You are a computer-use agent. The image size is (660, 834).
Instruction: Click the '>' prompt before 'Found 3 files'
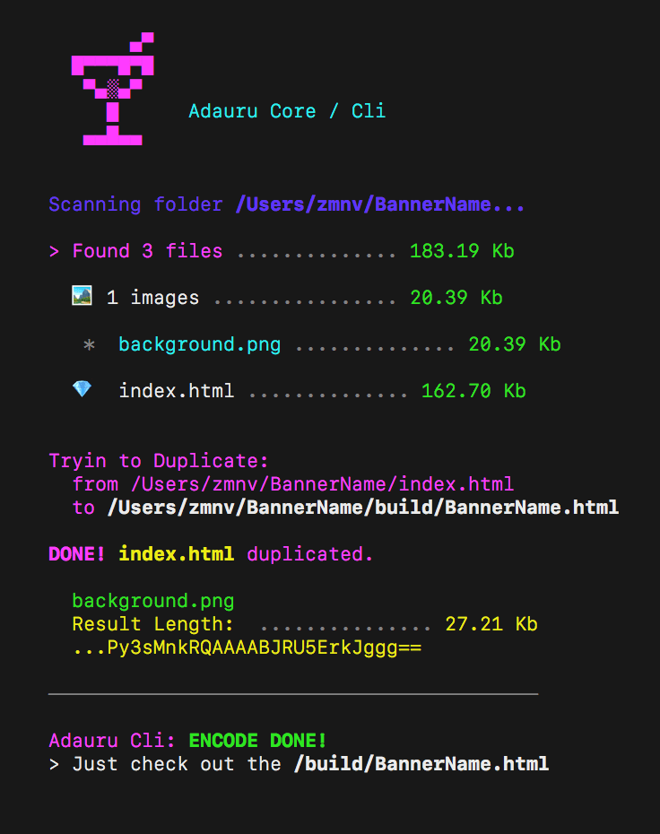tap(54, 251)
